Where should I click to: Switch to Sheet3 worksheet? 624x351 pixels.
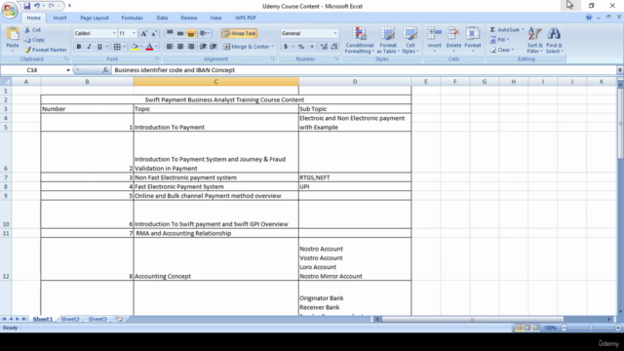click(97, 319)
